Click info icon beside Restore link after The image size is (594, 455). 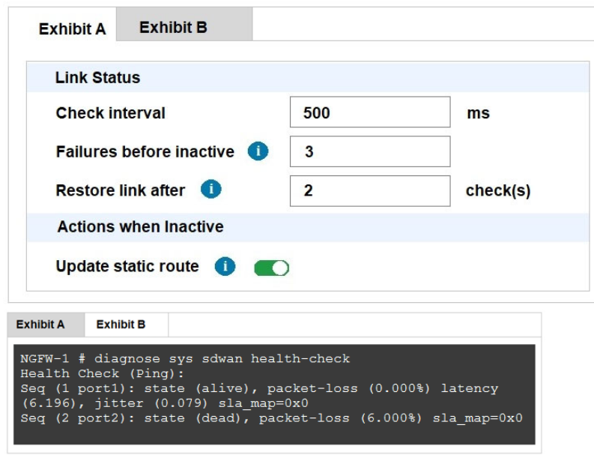coord(211,190)
